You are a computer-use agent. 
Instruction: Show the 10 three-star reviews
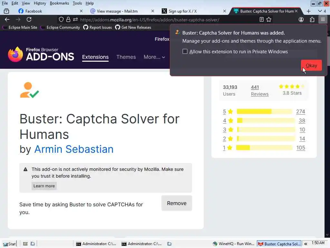[302, 129]
